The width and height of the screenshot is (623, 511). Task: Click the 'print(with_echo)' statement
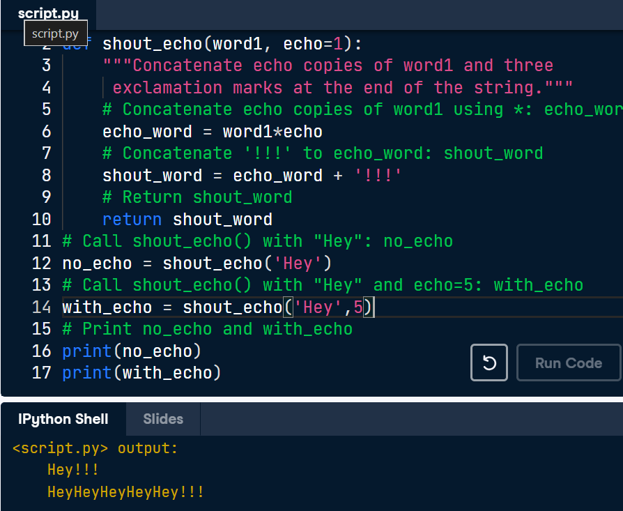point(141,373)
